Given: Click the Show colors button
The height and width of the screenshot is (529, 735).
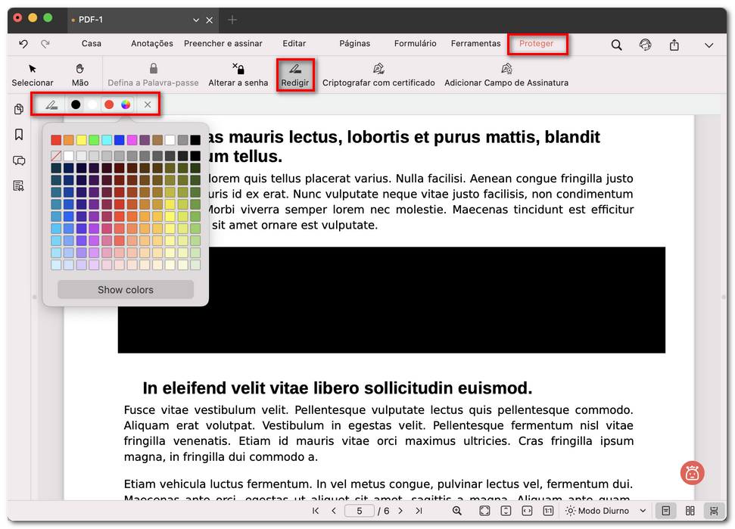Looking at the screenshot, I should pos(125,289).
